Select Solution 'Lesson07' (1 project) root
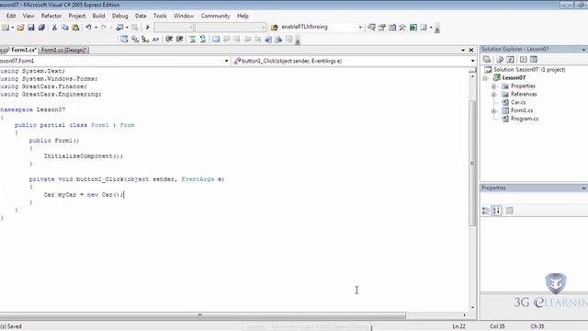The image size is (588, 331). click(529, 70)
